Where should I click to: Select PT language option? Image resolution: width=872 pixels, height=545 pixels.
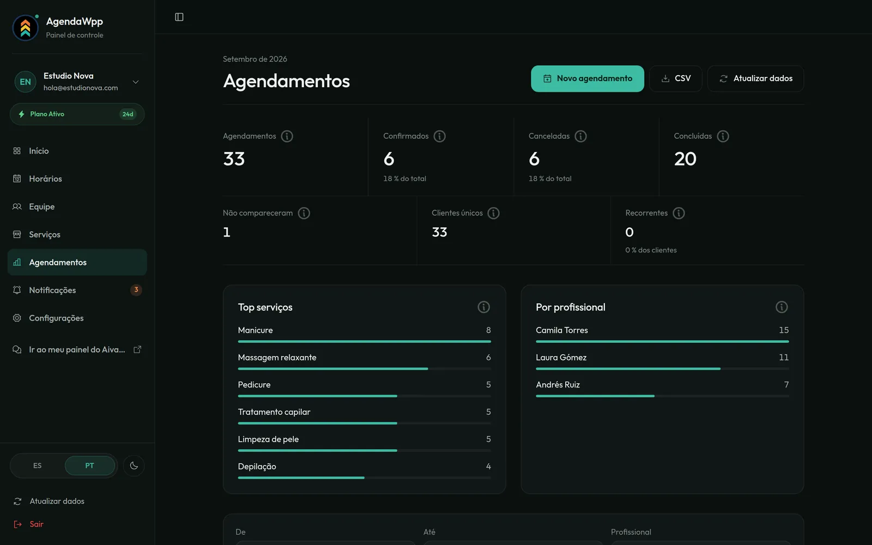[x=90, y=466]
